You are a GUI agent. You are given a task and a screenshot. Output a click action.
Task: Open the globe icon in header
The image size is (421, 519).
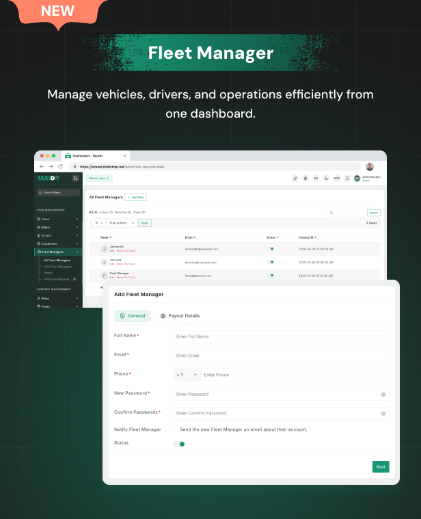click(x=305, y=178)
